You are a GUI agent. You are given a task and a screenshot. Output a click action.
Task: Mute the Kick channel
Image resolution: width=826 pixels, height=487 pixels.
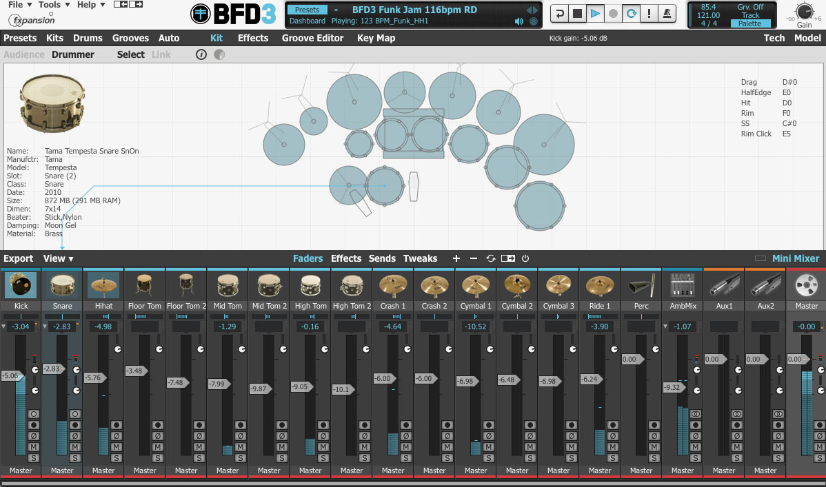point(33,447)
